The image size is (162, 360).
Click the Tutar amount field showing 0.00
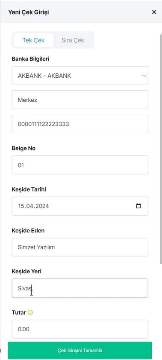pos(80,329)
